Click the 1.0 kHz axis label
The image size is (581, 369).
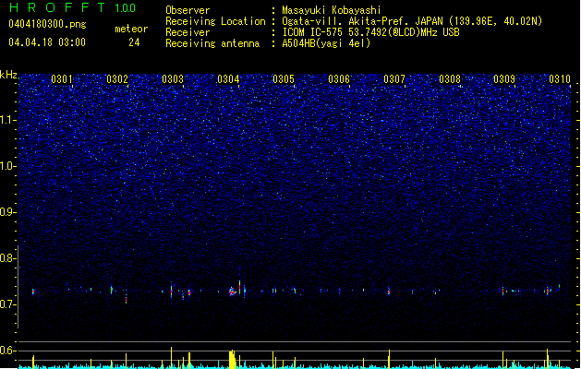coord(8,166)
